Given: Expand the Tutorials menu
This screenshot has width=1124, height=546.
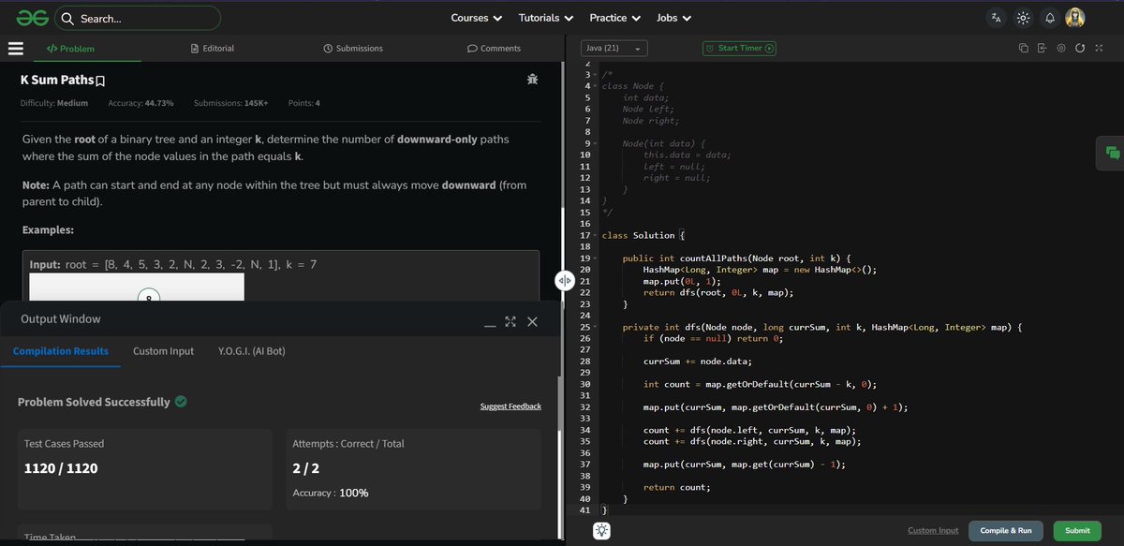Looking at the screenshot, I should point(545,18).
